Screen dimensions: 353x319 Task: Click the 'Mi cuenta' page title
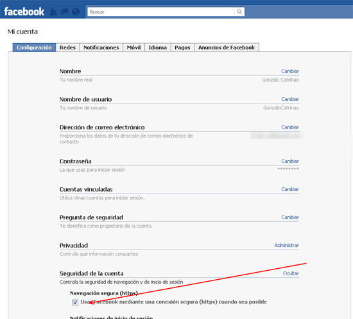(22, 32)
